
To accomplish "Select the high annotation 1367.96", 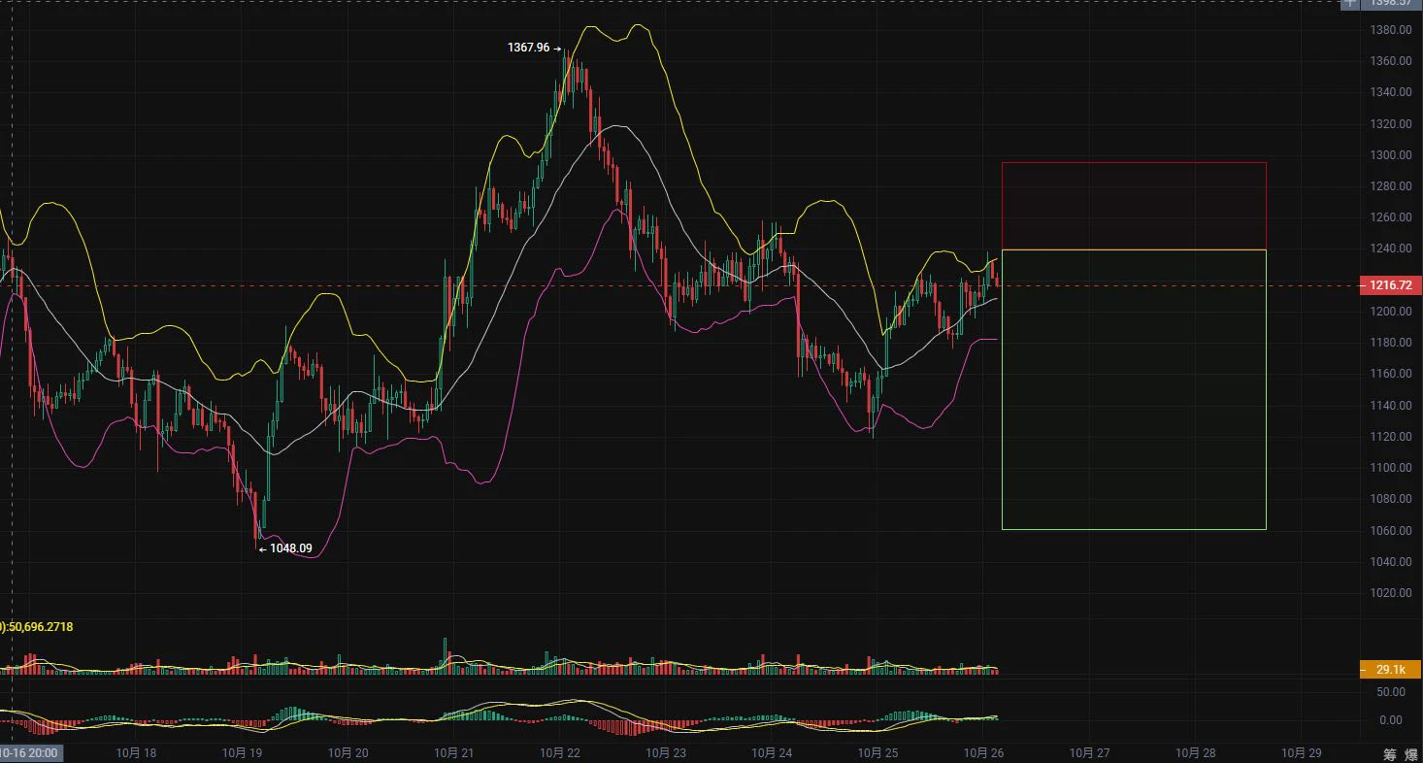I will (529, 48).
